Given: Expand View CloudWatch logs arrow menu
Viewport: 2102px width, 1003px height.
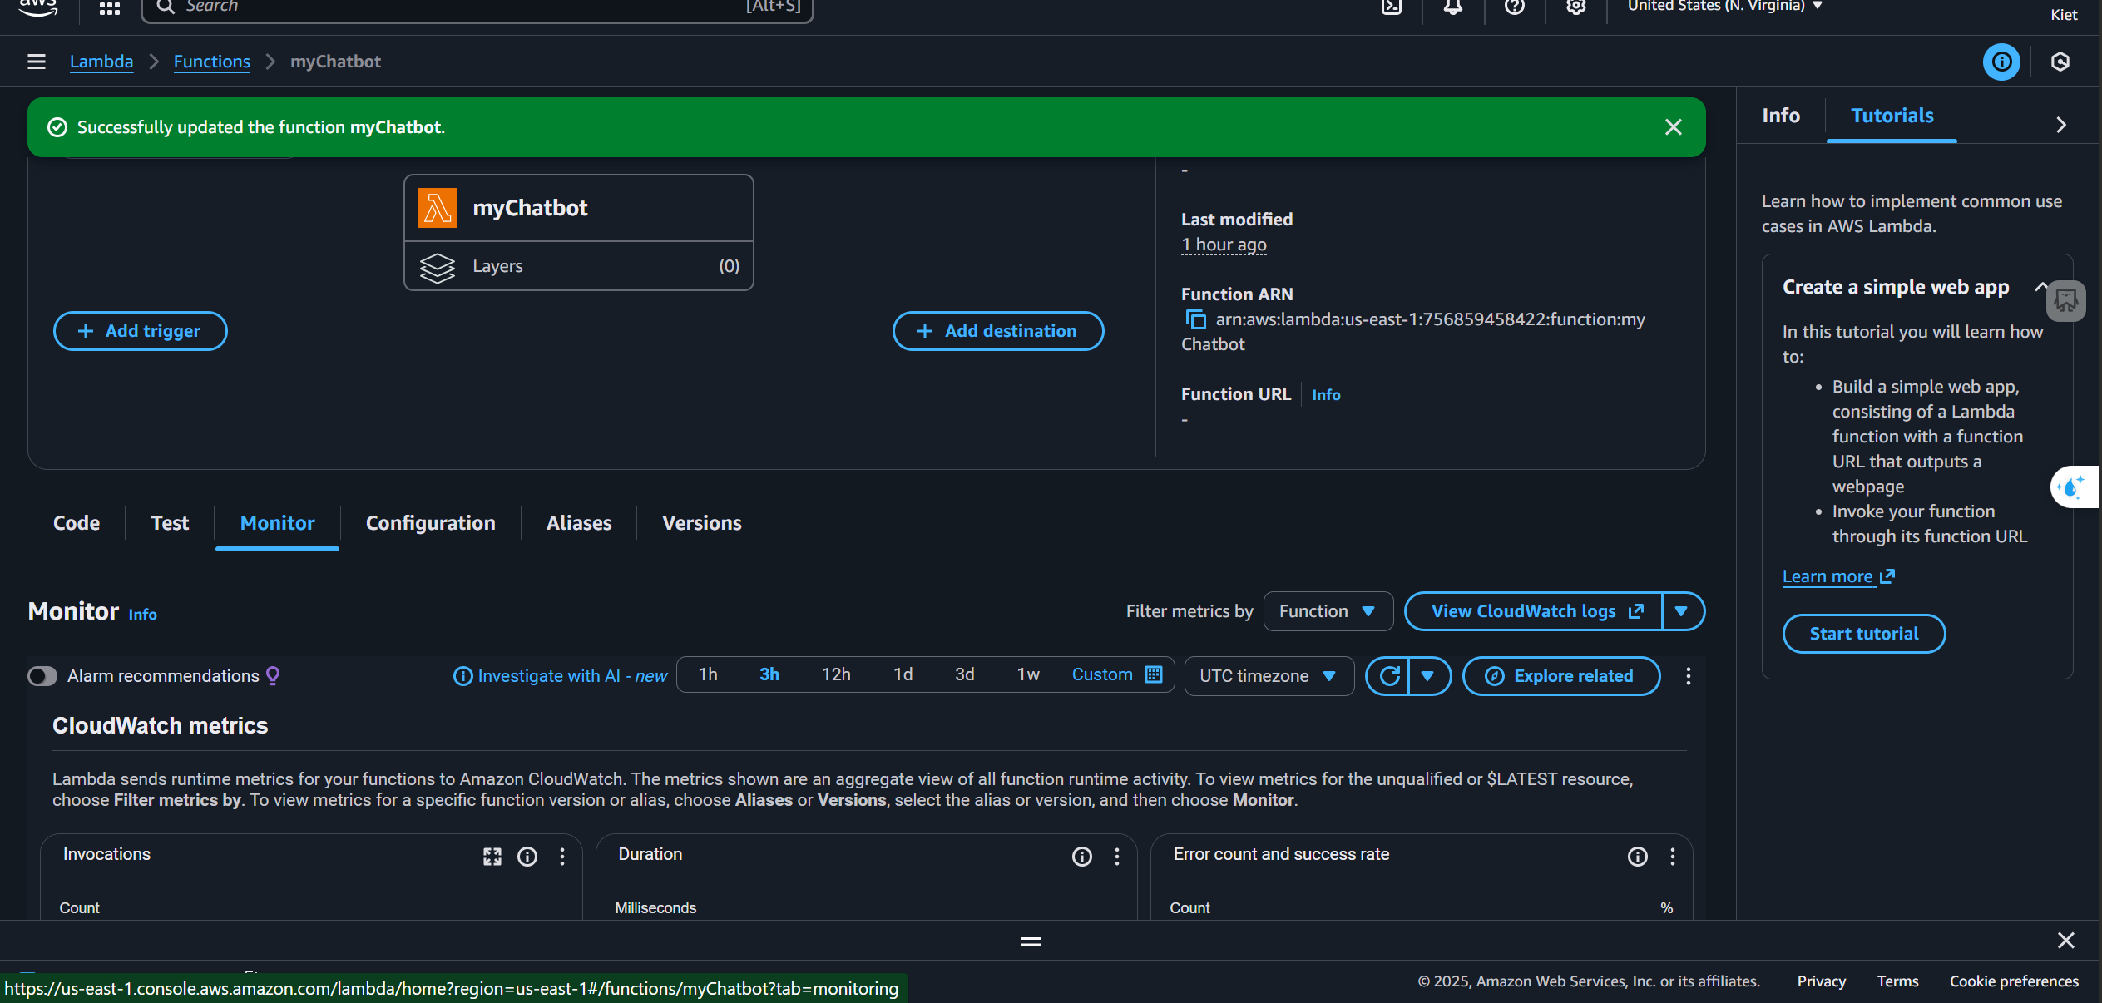Looking at the screenshot, I should 1681,611.
